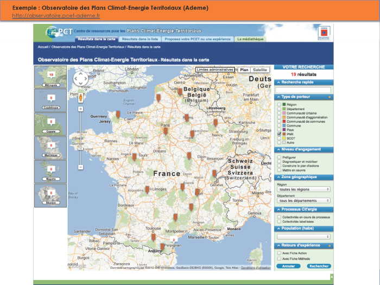The height and width of the screenshot is (285, 380).
Task: Click the map marker near Troyes
Action: (192, 134)
